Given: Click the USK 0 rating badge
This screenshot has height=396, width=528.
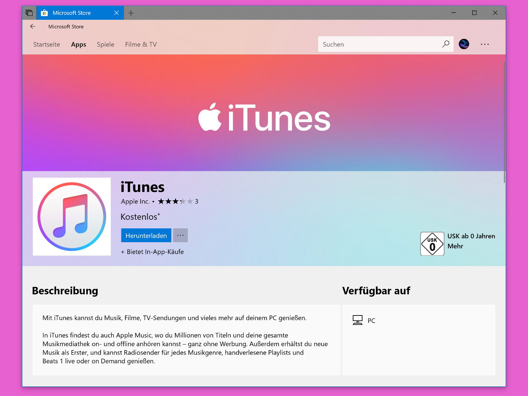Looking at the screenshot, I should [432, 244].
